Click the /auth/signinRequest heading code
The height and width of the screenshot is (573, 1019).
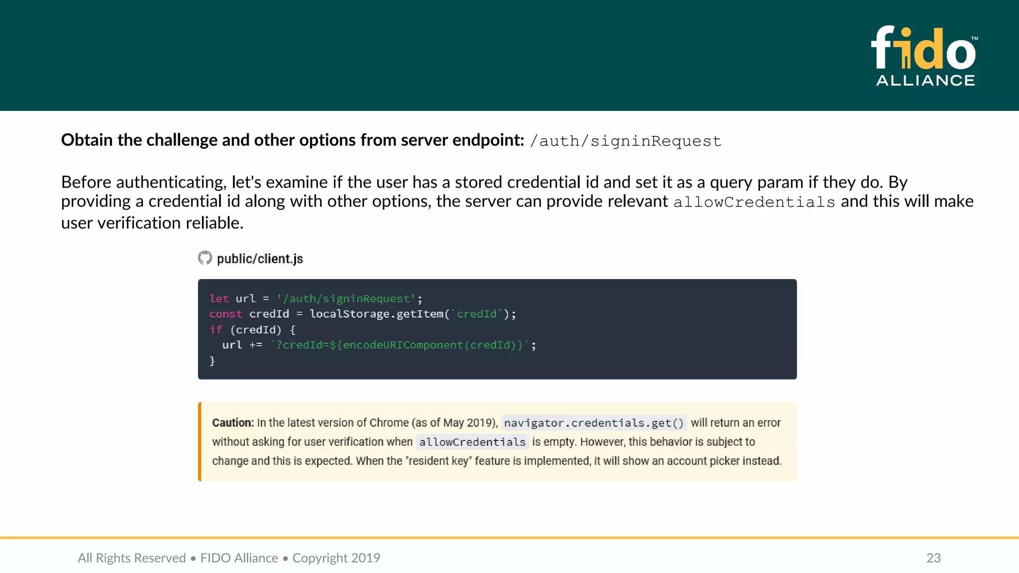[625, 141]
